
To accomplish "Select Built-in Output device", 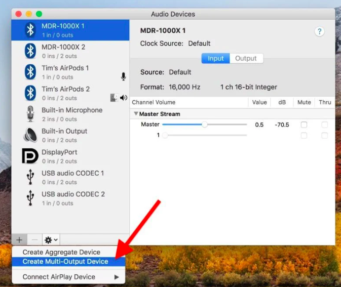I will 70,135.
